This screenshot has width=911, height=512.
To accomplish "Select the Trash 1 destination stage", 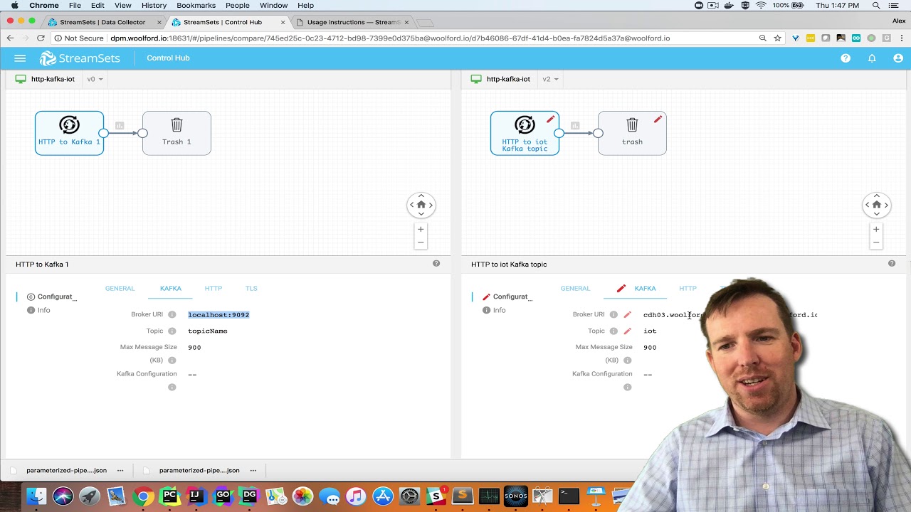I will click(x=177, y=133).
